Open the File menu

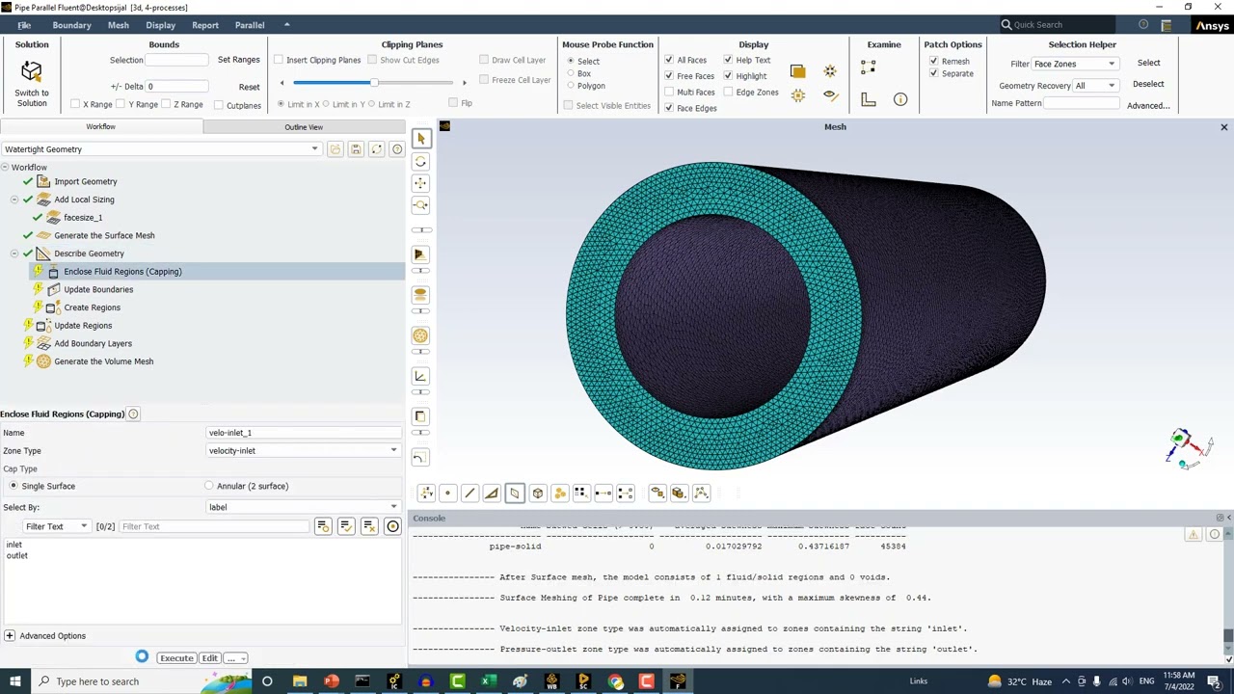pos(24,25)
